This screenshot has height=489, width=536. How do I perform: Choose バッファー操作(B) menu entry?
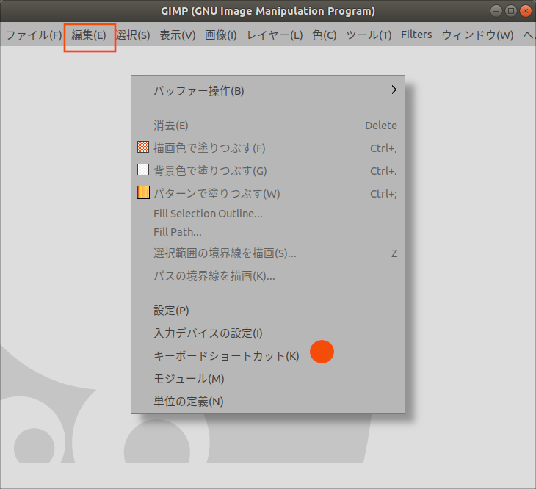[268, 91]
